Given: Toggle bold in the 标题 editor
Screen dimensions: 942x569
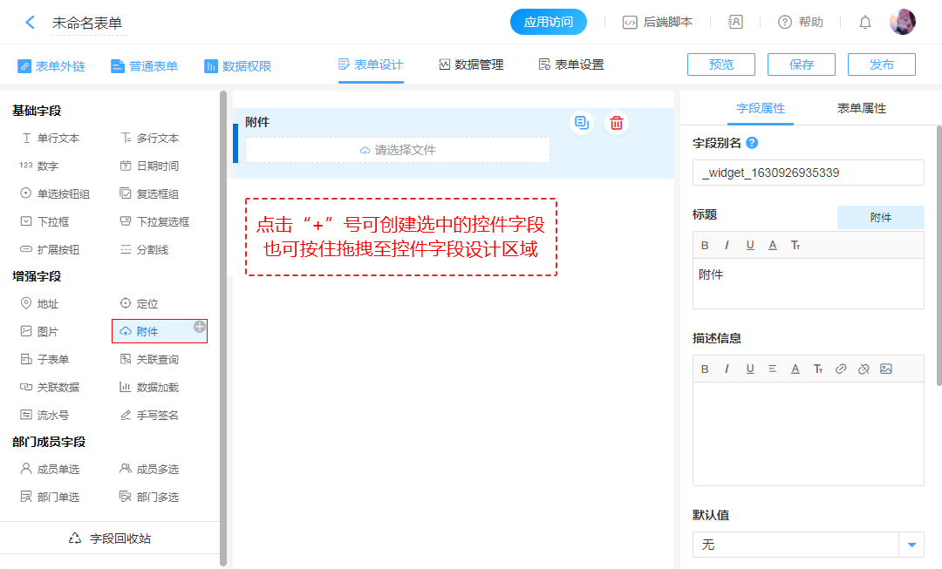Looking at the screenshot, I should point(705,245).
